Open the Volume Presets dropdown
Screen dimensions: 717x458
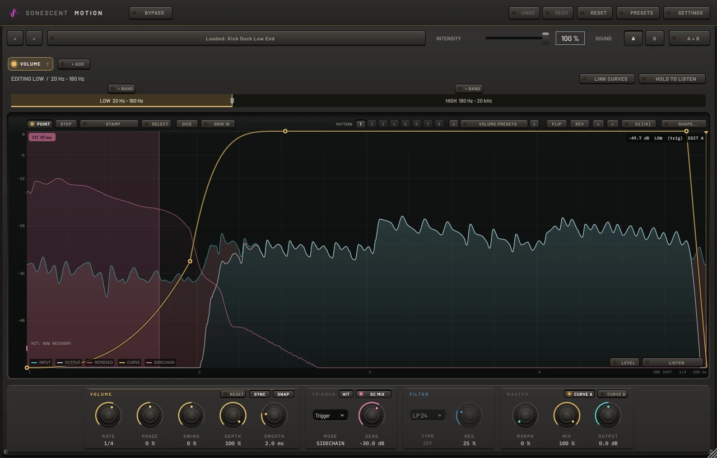494,124
